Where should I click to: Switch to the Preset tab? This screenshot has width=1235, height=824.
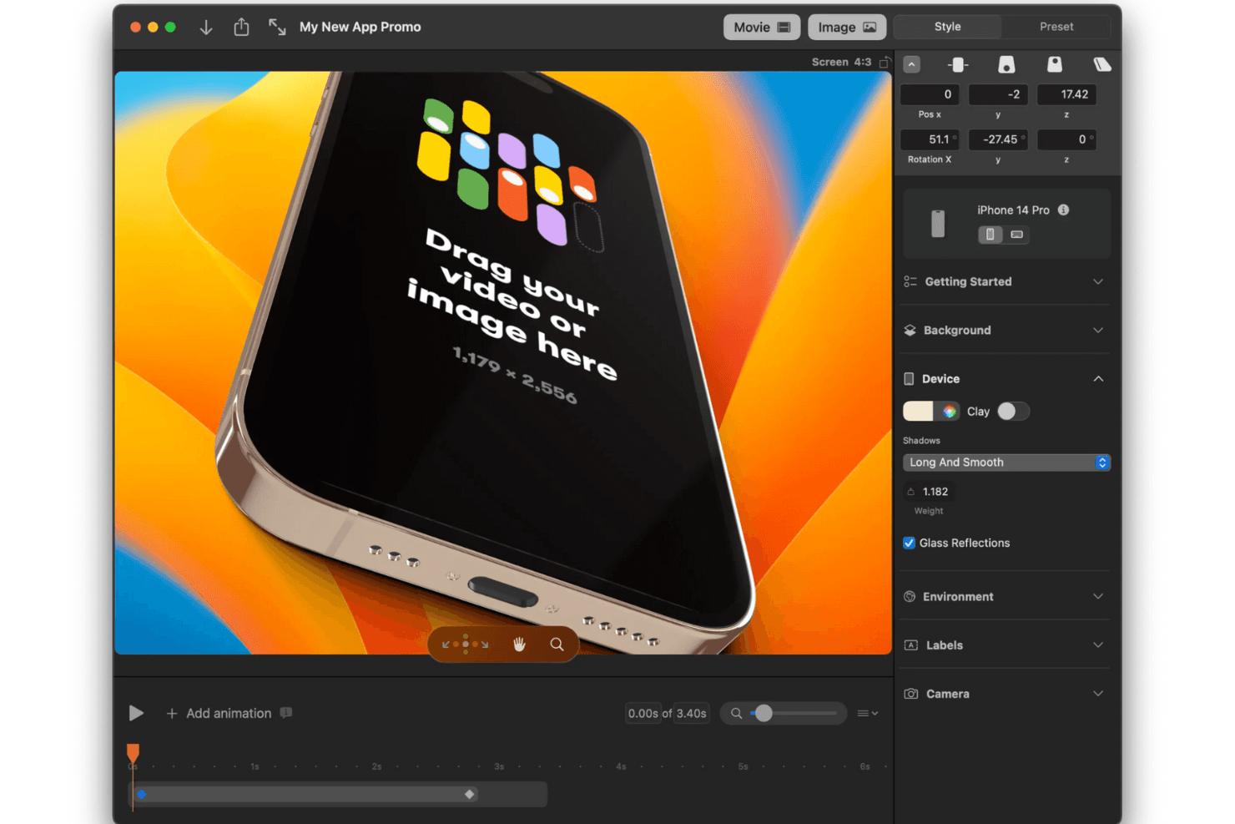coord(1056,27)
